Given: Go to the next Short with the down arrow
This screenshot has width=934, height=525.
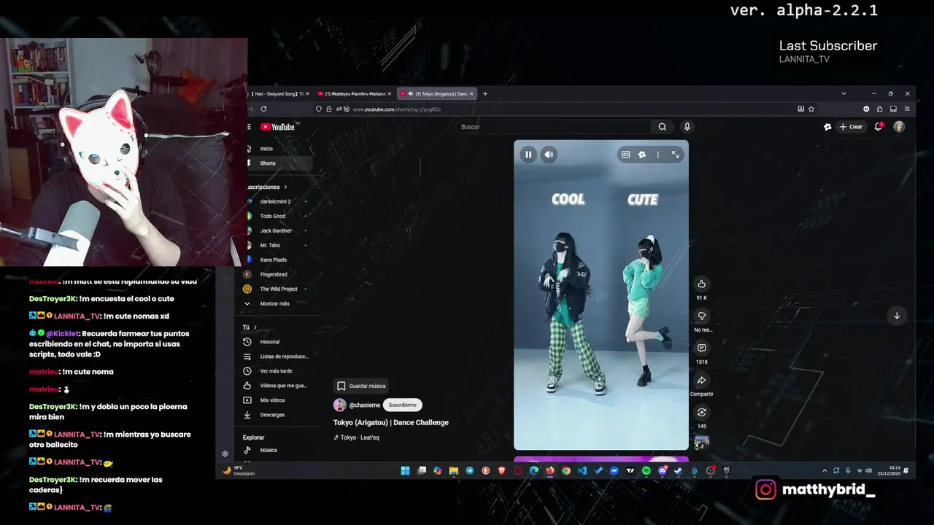Looking at the screenshot, I should coord(897,316).
